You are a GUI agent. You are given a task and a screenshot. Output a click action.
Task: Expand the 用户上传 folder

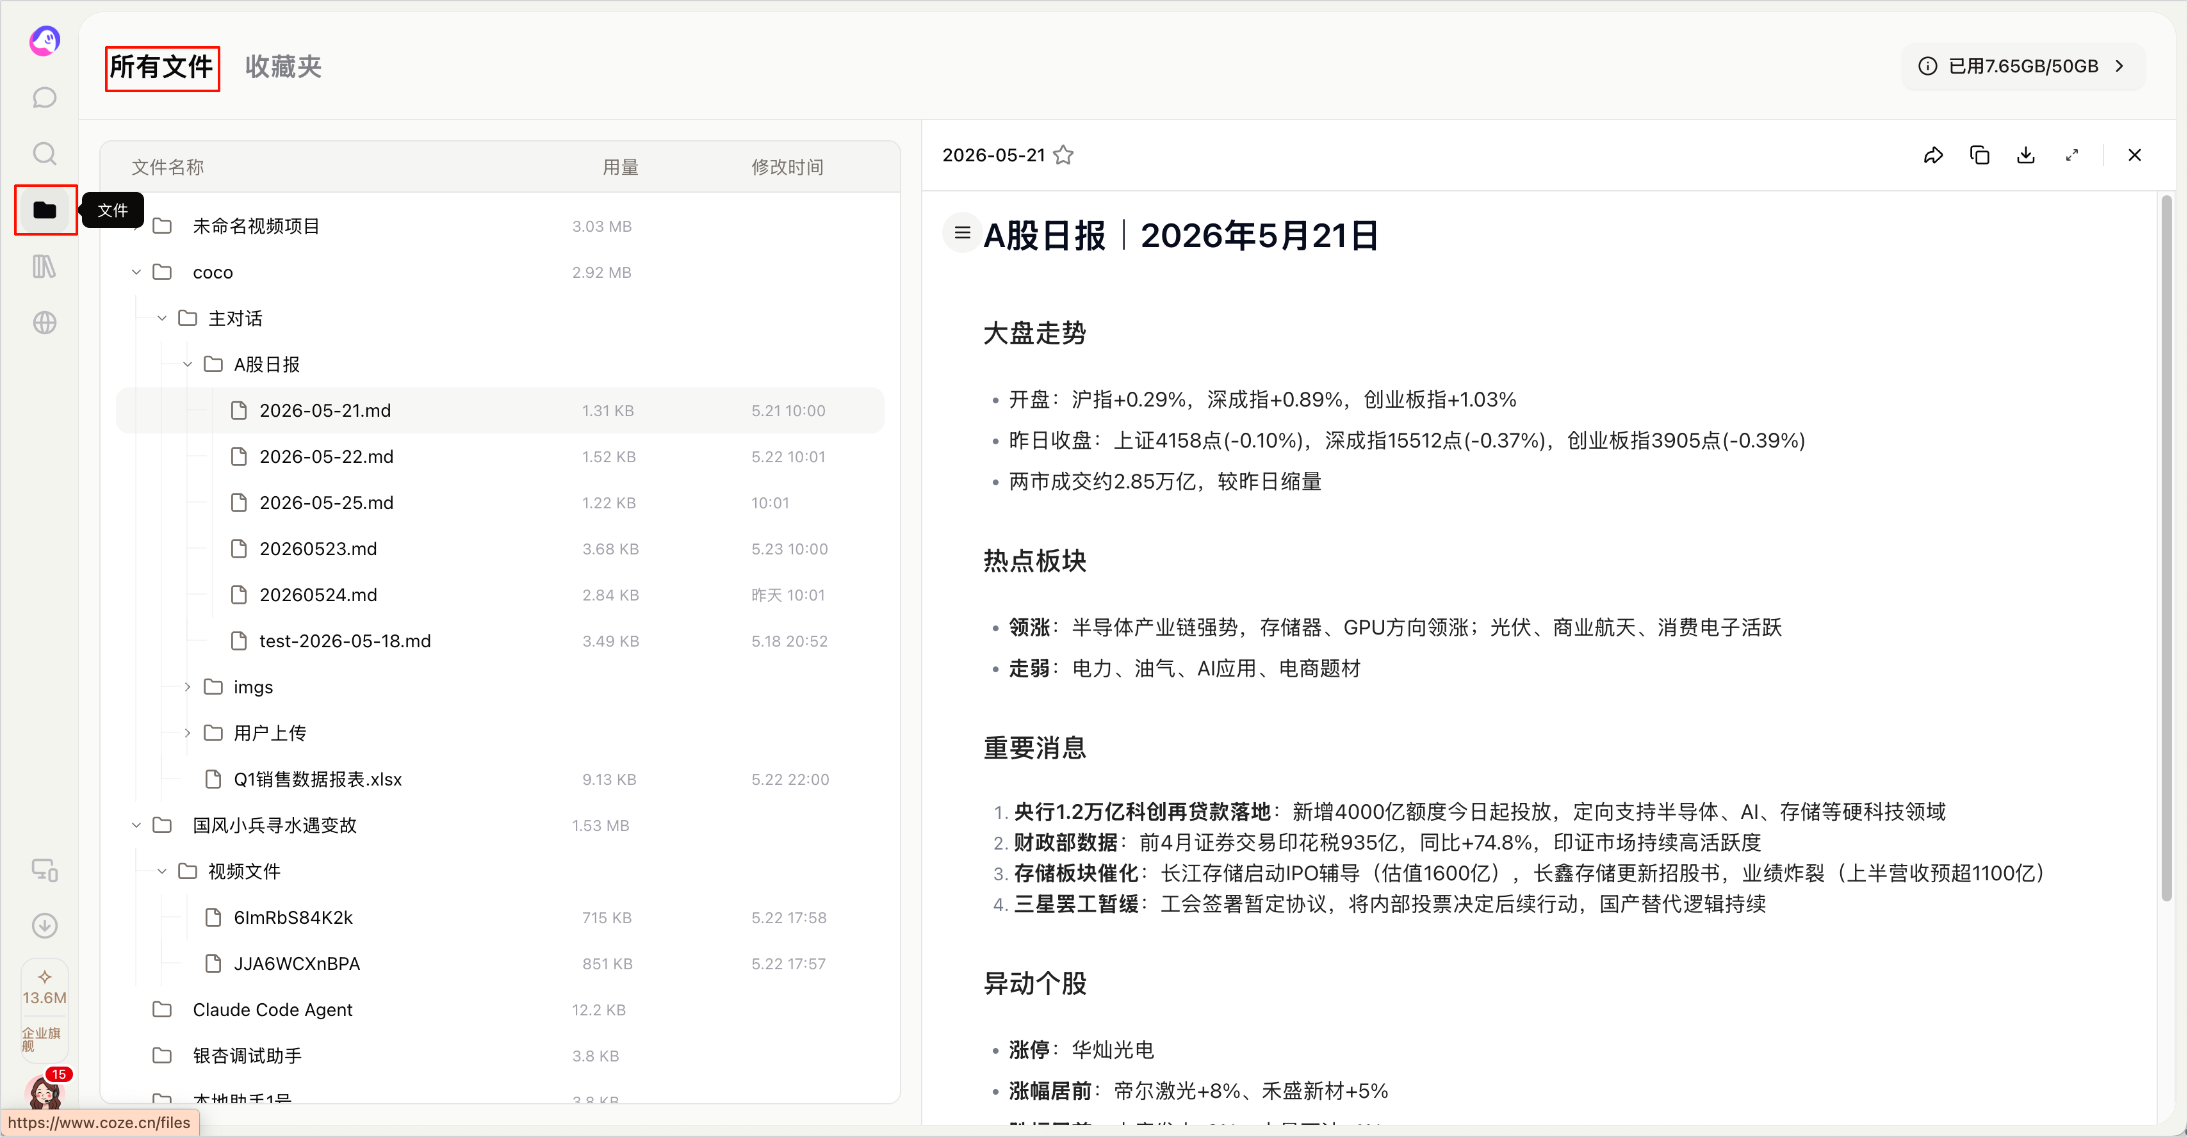click(x=188, y=733)
